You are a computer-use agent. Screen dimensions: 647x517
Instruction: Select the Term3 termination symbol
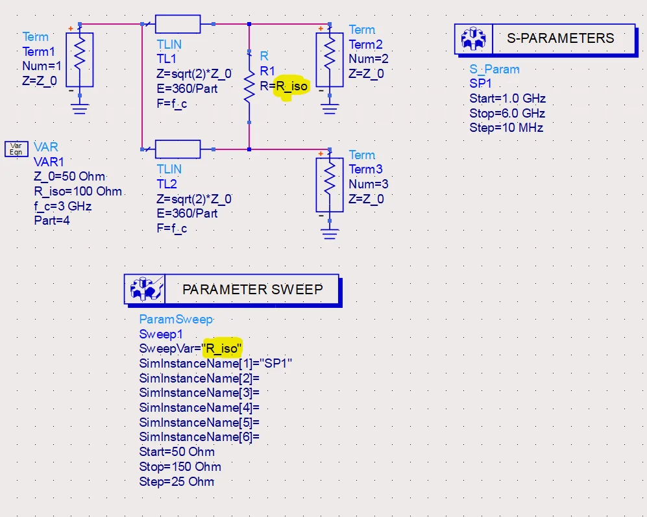coord(329,184)
